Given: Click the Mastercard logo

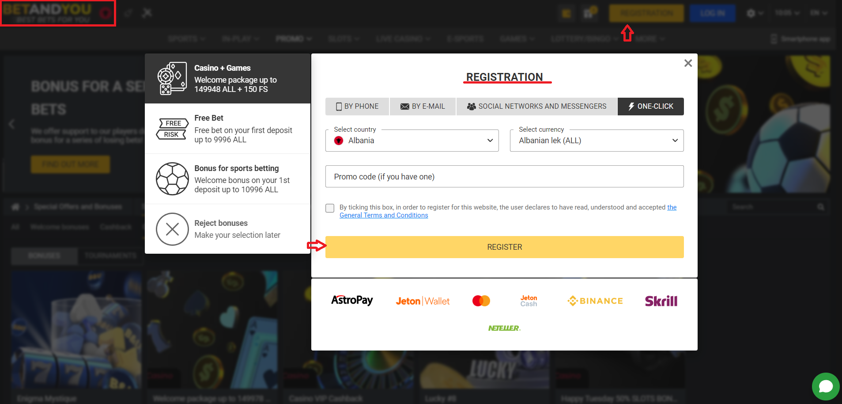Looking at the screenshot, I should pyautogui.click(x=481, y=301).
